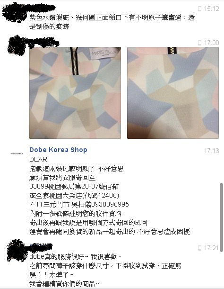Viewport: 224px width, 289px height.
Task: Click the first message about purple rhinestone flaw
Action: tap(112, 22)
